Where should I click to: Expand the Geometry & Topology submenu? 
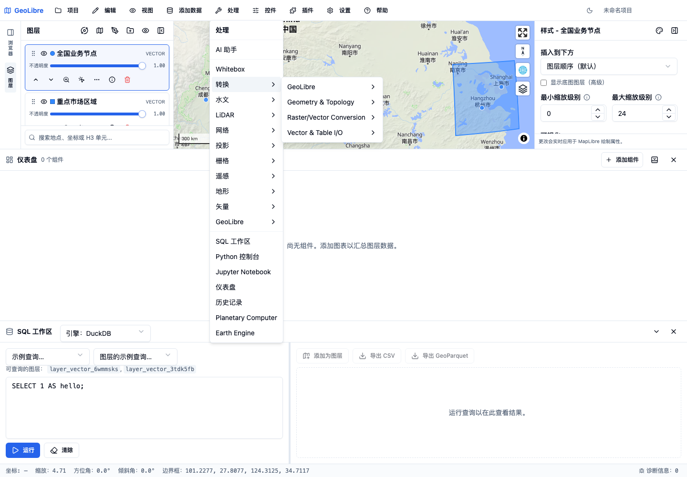332,102
